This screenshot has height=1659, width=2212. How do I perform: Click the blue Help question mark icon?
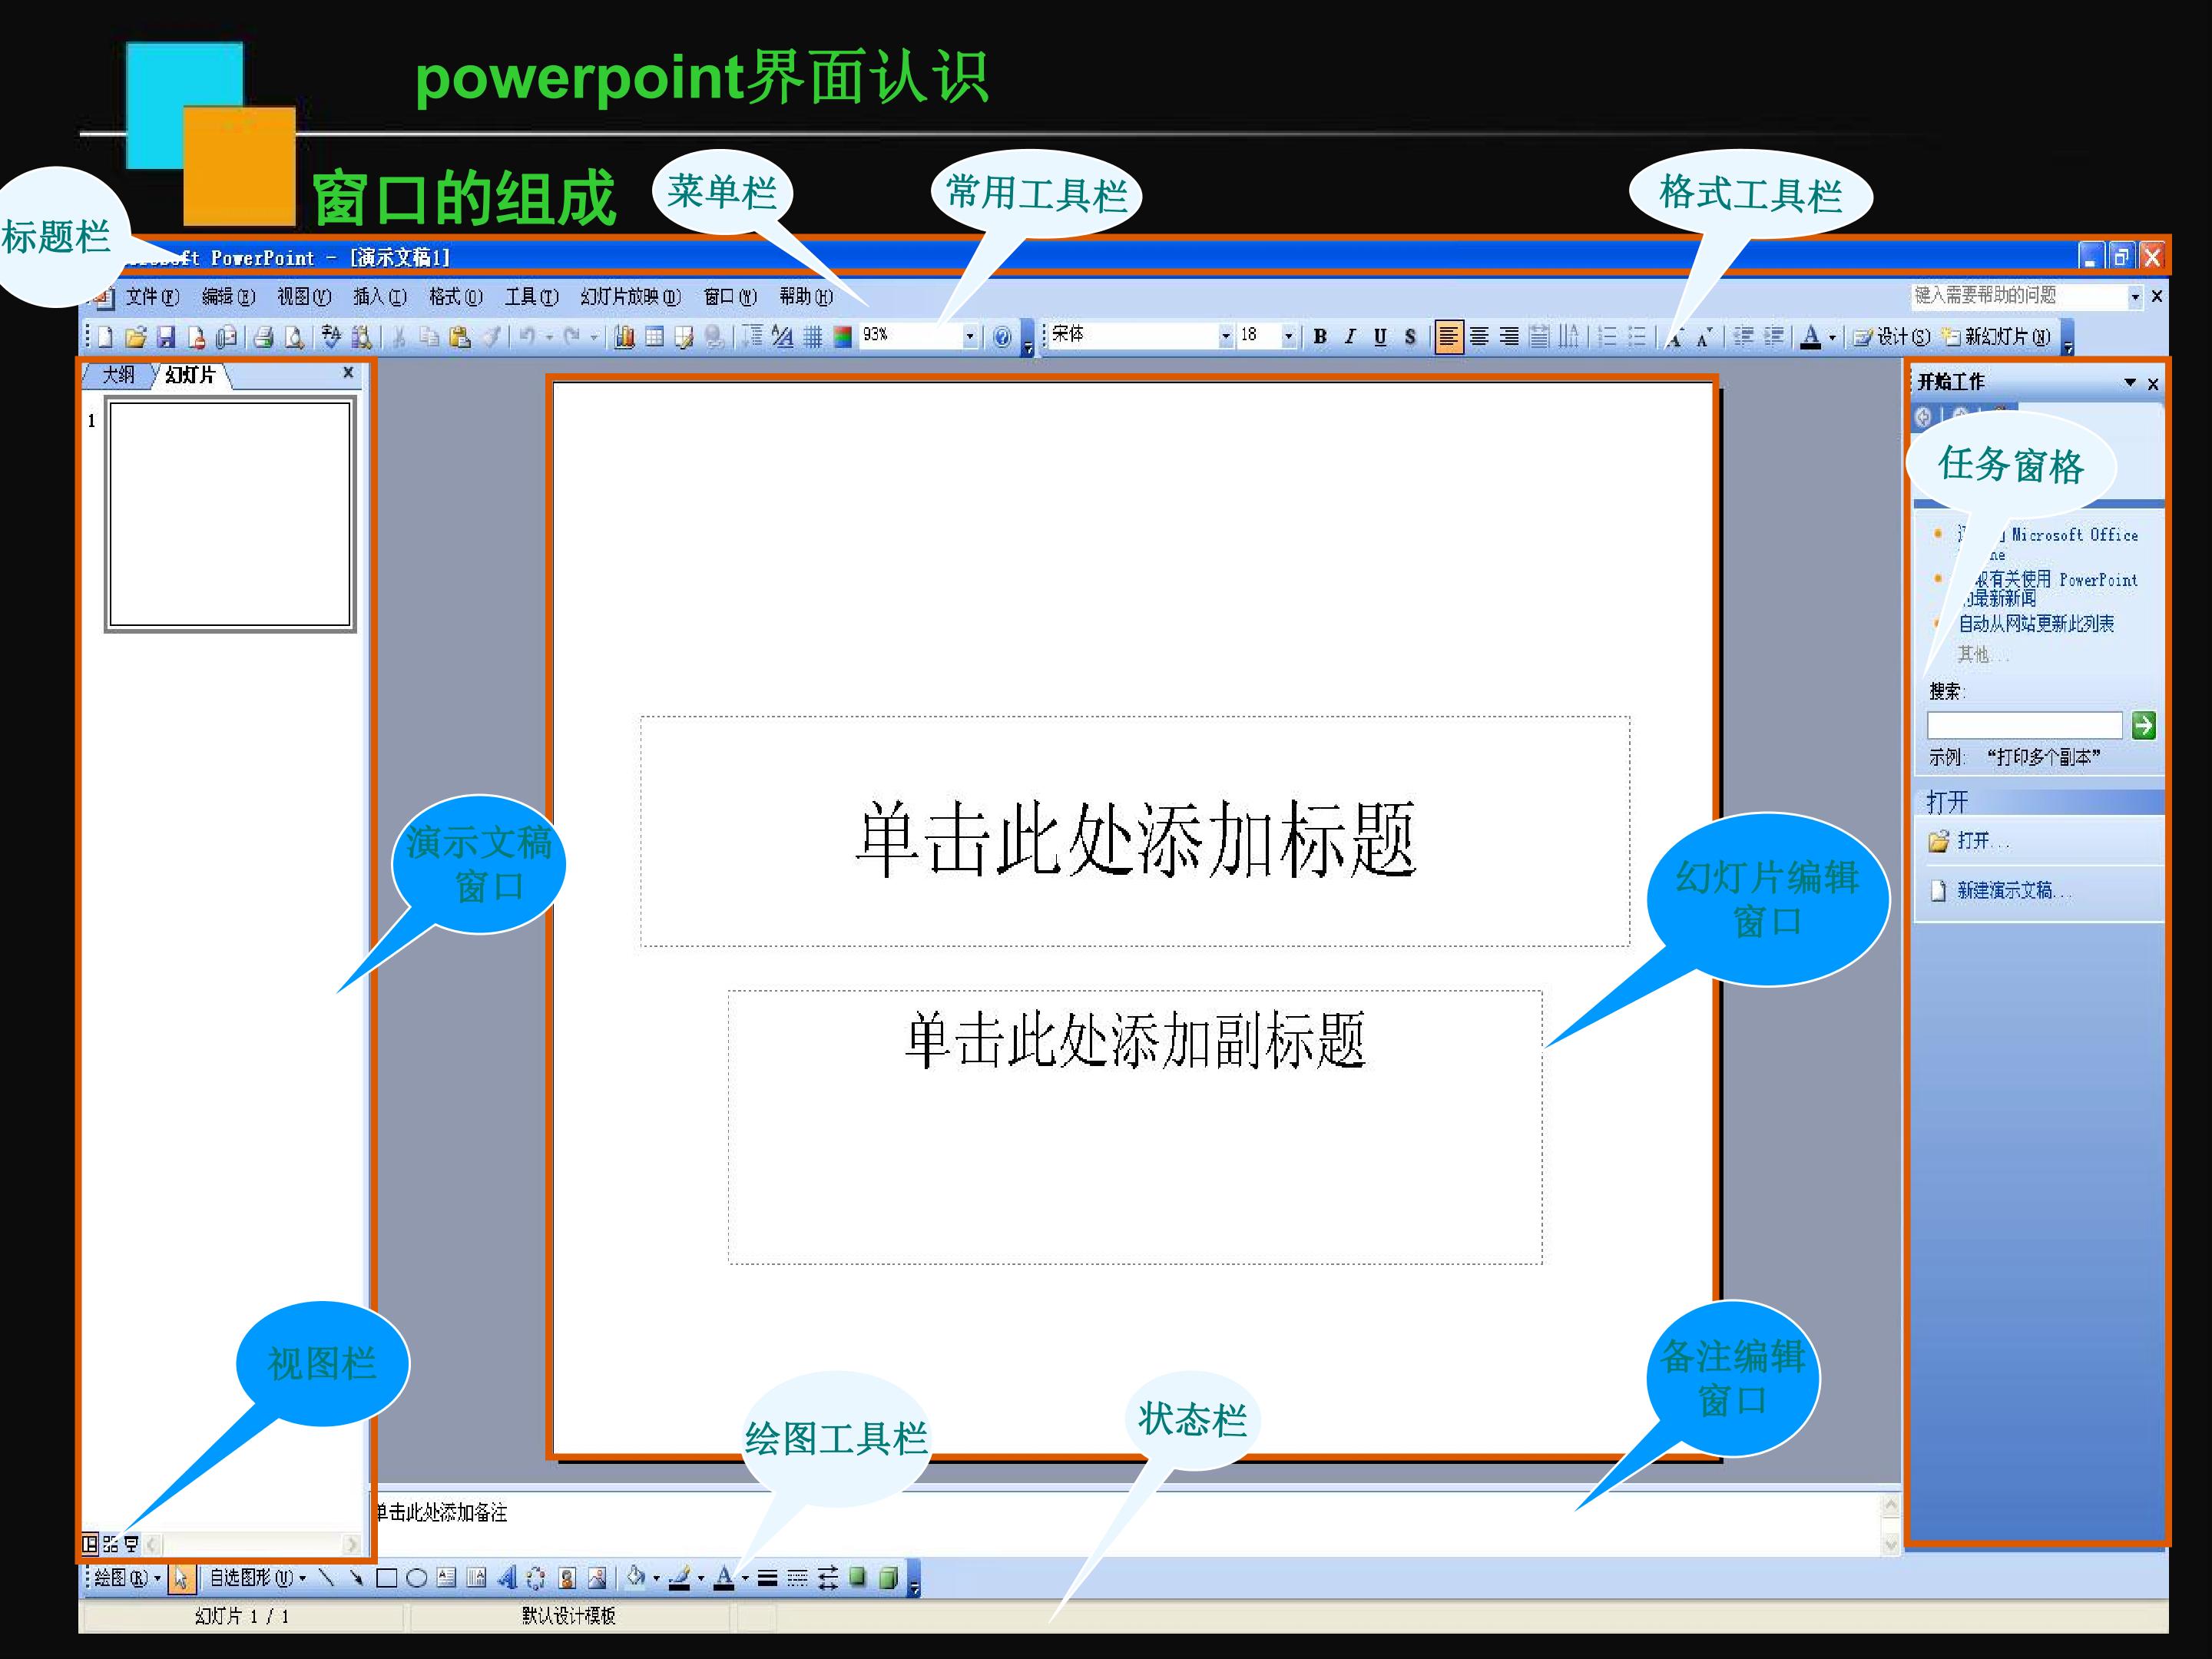pyautogui.click(x=1002, y=337)
